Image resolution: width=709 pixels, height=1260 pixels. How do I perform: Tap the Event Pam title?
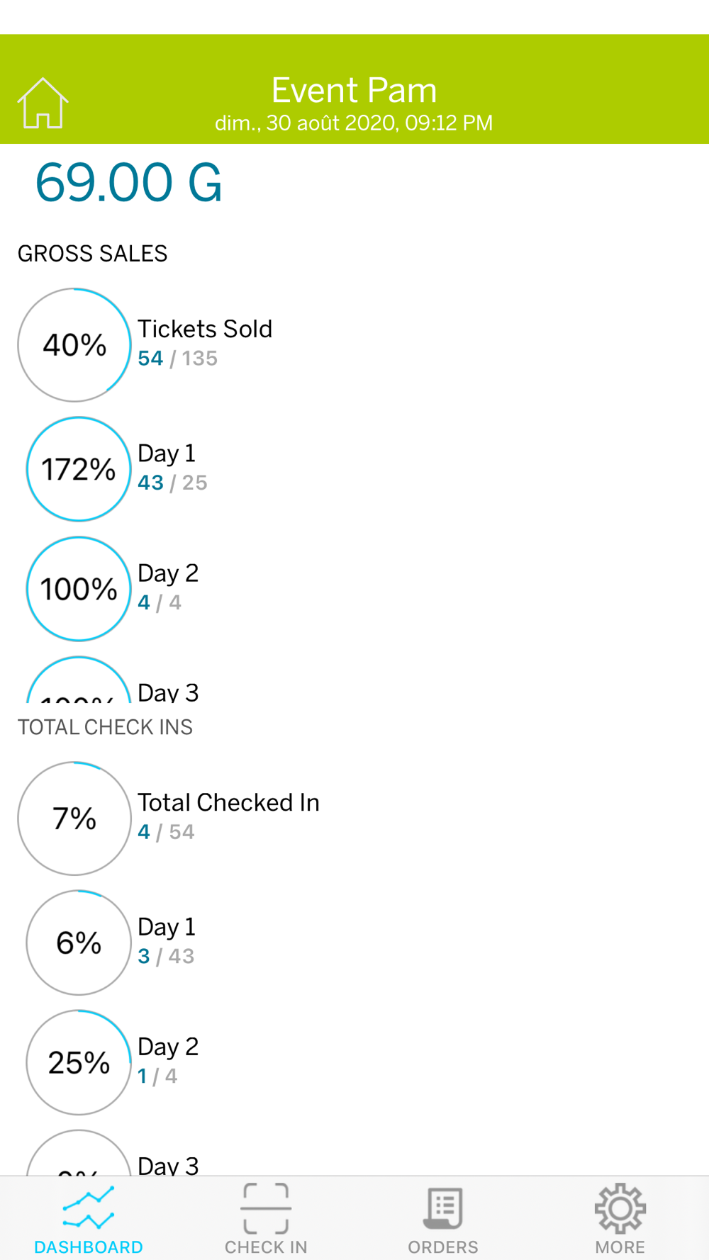(354, 90)
